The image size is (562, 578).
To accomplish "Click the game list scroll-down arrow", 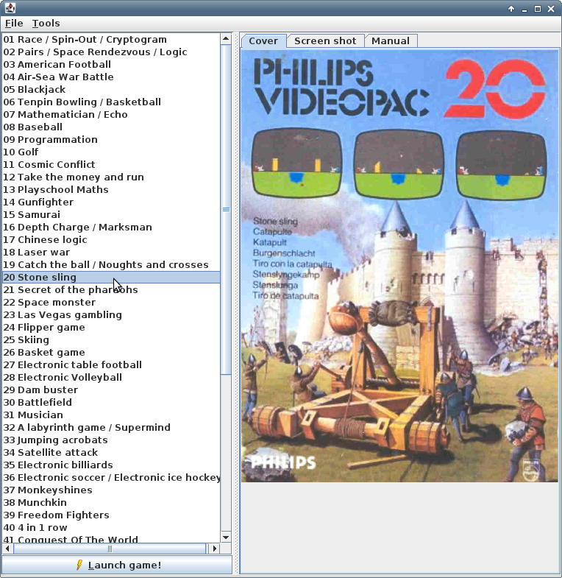I will 226,538.
